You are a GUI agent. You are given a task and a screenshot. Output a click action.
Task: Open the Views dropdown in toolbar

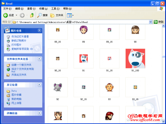70,15
